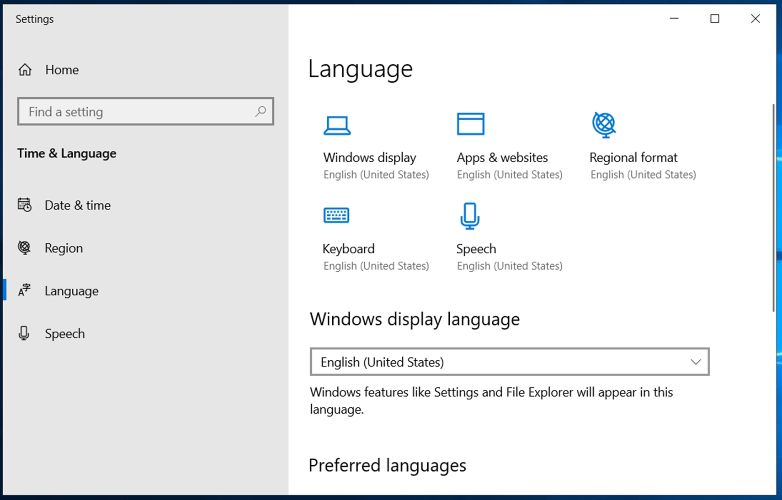Image resolution: width=782 pixels, height=500 pixels.
Task: Click the Language page title
Action: point(361,69)
